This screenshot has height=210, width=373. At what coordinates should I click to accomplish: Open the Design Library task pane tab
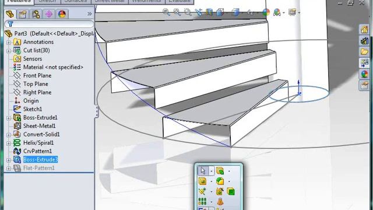pyautogui.click(x=364, y=40)
